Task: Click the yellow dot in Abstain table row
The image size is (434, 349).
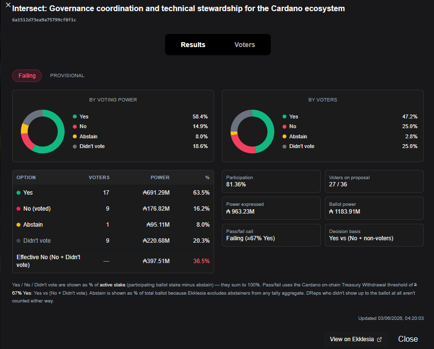Action: coord(18,225)
